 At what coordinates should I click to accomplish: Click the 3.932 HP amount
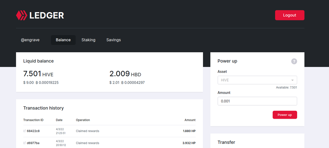click(x=189, y=143)
